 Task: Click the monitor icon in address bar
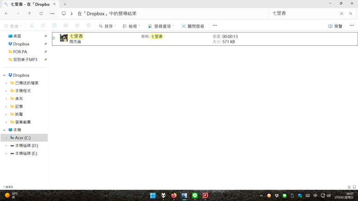coord(64,13)
